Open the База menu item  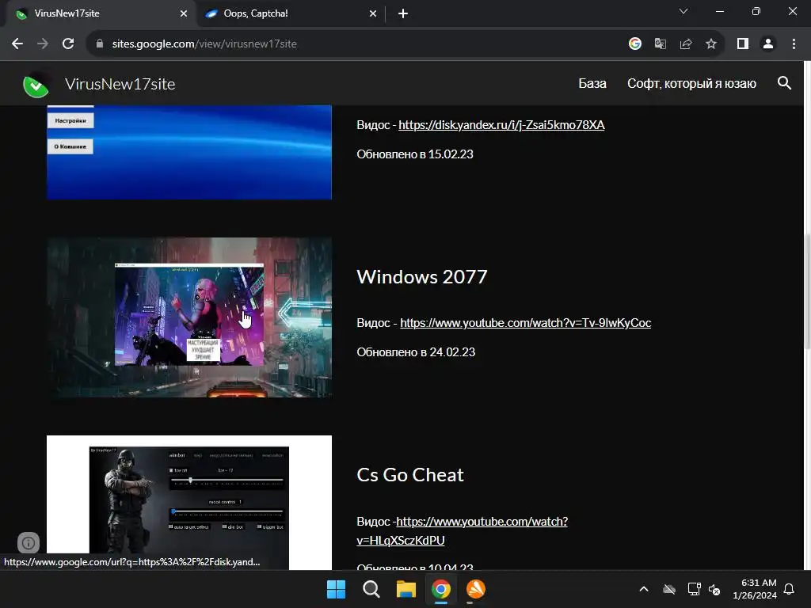coord(592,83)
